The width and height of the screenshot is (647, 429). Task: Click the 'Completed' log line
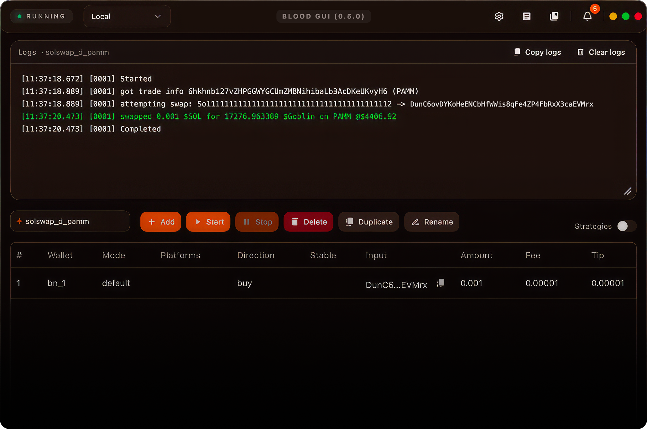91,129
